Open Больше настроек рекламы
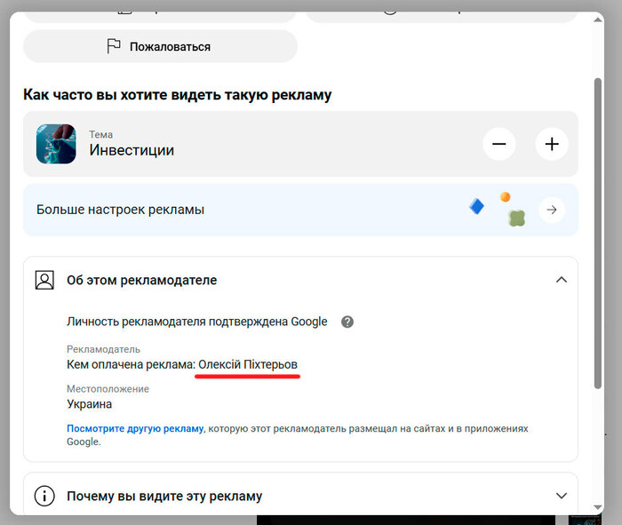 click(120, 210)
